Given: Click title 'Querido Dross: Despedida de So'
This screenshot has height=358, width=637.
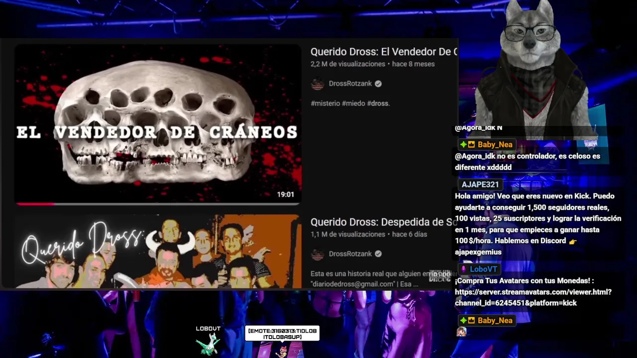Looking at the screenshot, I should coord(384,222).
